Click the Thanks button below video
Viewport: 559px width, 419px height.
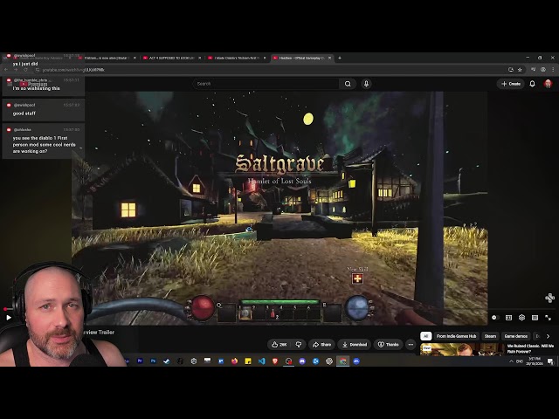coord(388,345)
